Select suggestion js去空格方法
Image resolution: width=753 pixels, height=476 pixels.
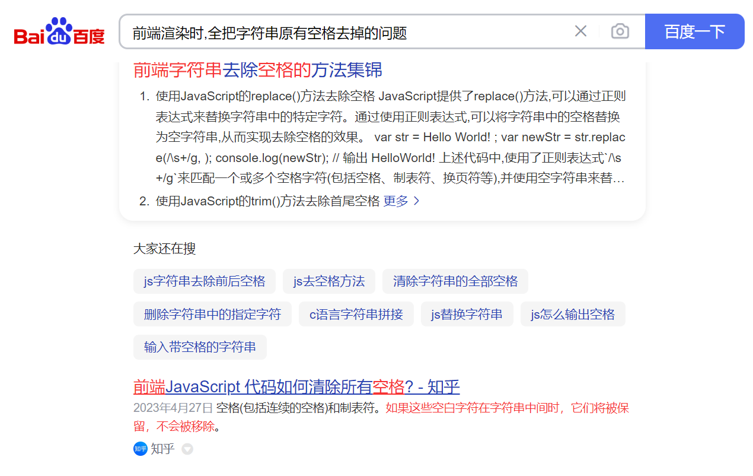[x=329, y=281]
